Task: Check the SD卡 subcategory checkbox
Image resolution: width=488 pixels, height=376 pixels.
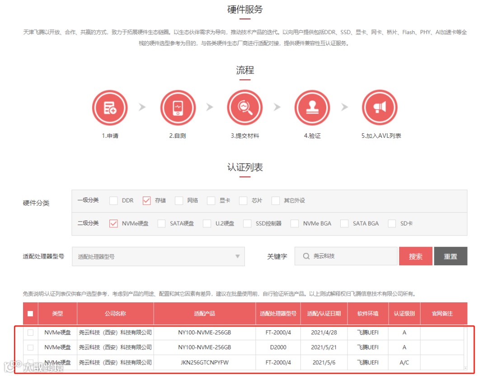Action: (392, 224)
